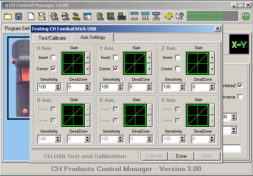The image size is (253, 176).
Task: Click Z Axis DeadZone spinner arrows
Action: point(212,87)
